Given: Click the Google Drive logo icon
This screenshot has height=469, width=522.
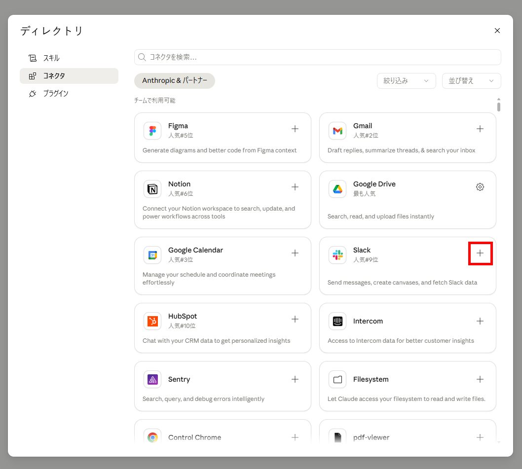Looking at the screenshot, I should click(x=337, y=189).
